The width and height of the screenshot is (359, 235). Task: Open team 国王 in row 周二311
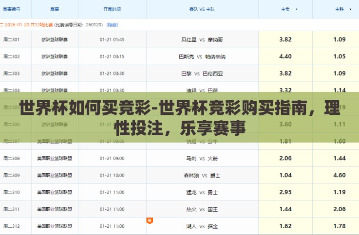coord(213,209)
